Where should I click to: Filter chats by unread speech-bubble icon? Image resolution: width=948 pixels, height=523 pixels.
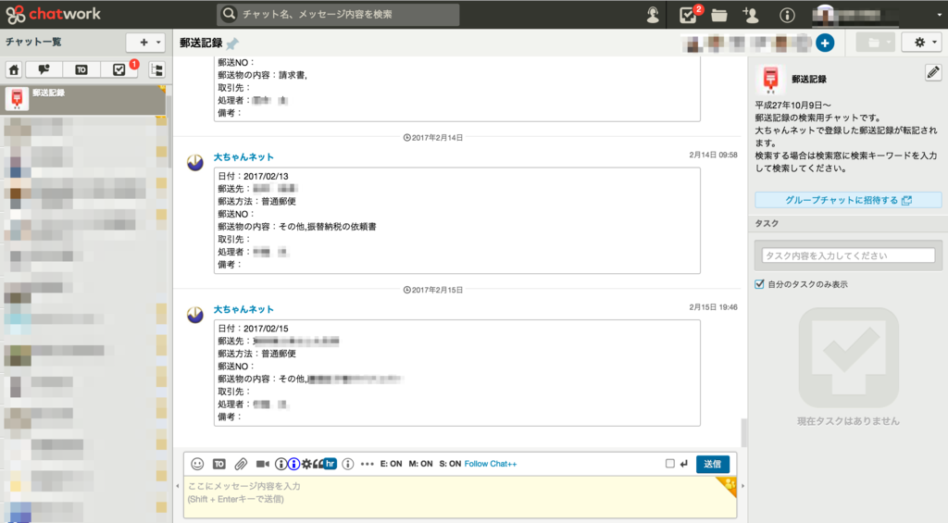(44, 70)
